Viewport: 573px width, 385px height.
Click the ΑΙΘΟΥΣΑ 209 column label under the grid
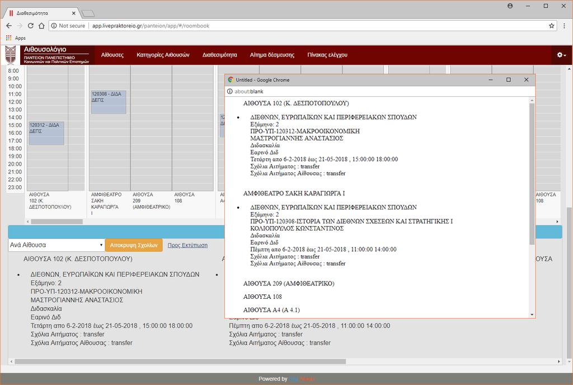[x=151, y=200]
